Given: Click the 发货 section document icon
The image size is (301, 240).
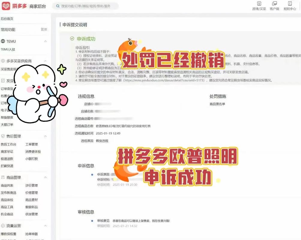Looking at the screenshot, I should 3,81.
